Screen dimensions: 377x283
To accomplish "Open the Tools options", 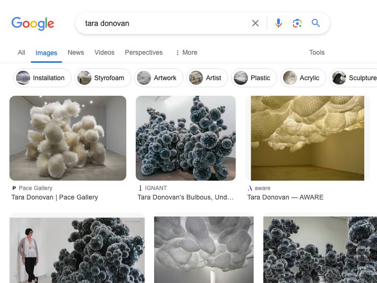I will pyautogui.click(x=317, y=52).
